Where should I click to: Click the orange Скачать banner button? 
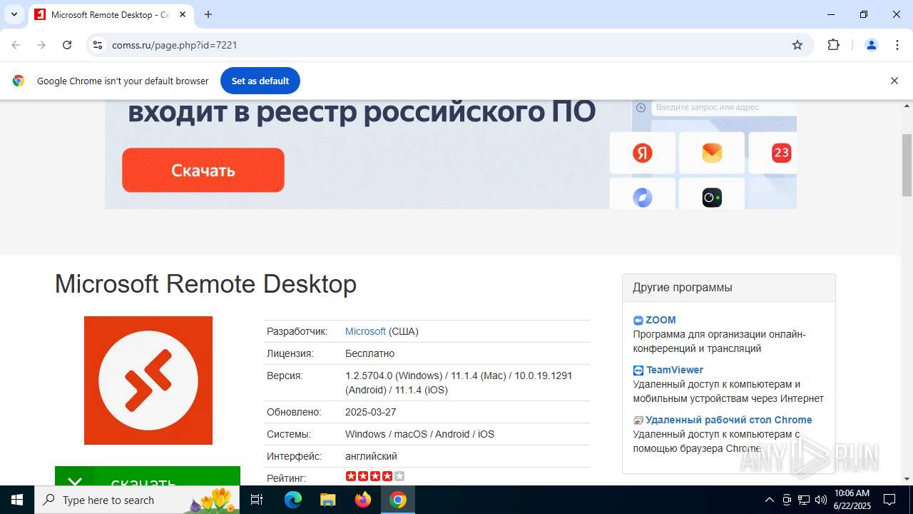pos(203,170)
